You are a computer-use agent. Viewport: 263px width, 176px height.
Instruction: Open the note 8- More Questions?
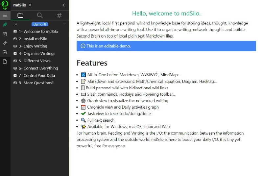coord(36,83)
